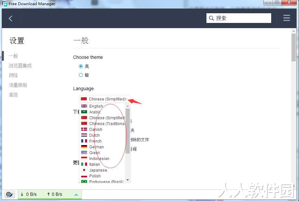The image size is (299, 201).
Task: Choose Danish from language list
Action: (x=102, y=130)
